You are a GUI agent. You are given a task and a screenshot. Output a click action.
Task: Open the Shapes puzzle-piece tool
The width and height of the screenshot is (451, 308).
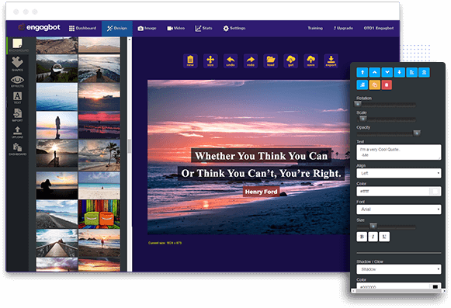point(17,64)
